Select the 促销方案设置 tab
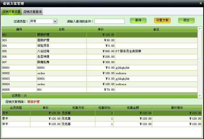Image resolution: width=204 pixels, height=139 pixels. tap(11, 12)
